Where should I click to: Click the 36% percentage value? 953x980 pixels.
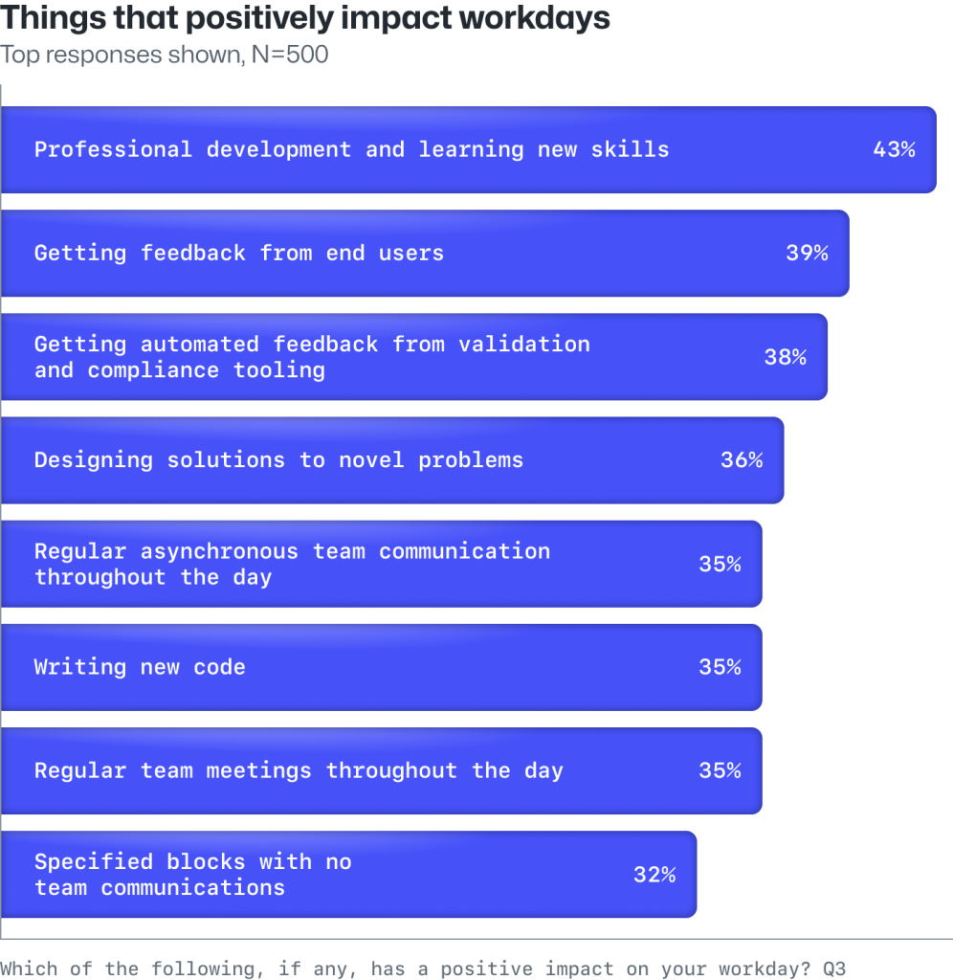[x=742, y=460]
